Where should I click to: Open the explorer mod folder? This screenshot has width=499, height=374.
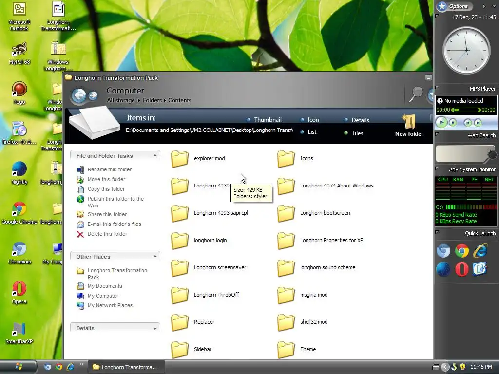(x=198, y=158)
